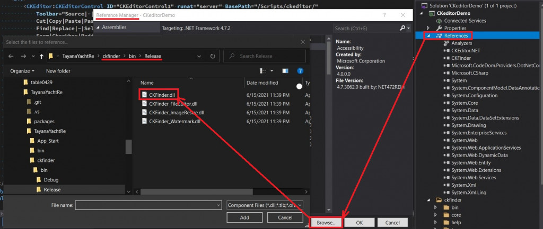543x229 pixels.
Task: Click bin segment in address bar
Action: pos(132,56)
